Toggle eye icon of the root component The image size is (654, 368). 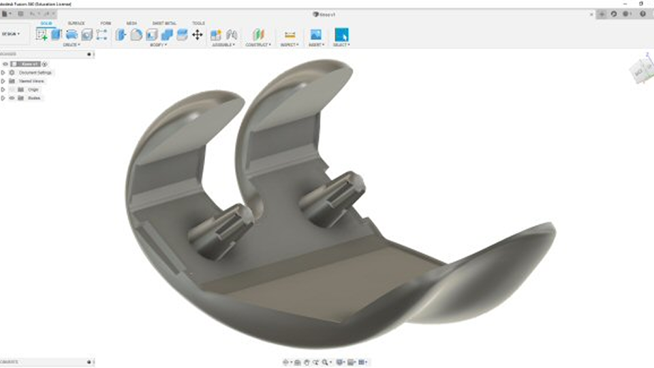[x=5, y=64]
